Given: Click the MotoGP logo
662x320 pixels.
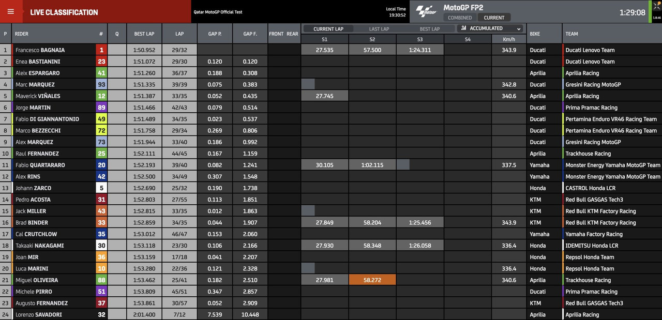Looking at the screenshot, I should (427, 11).
